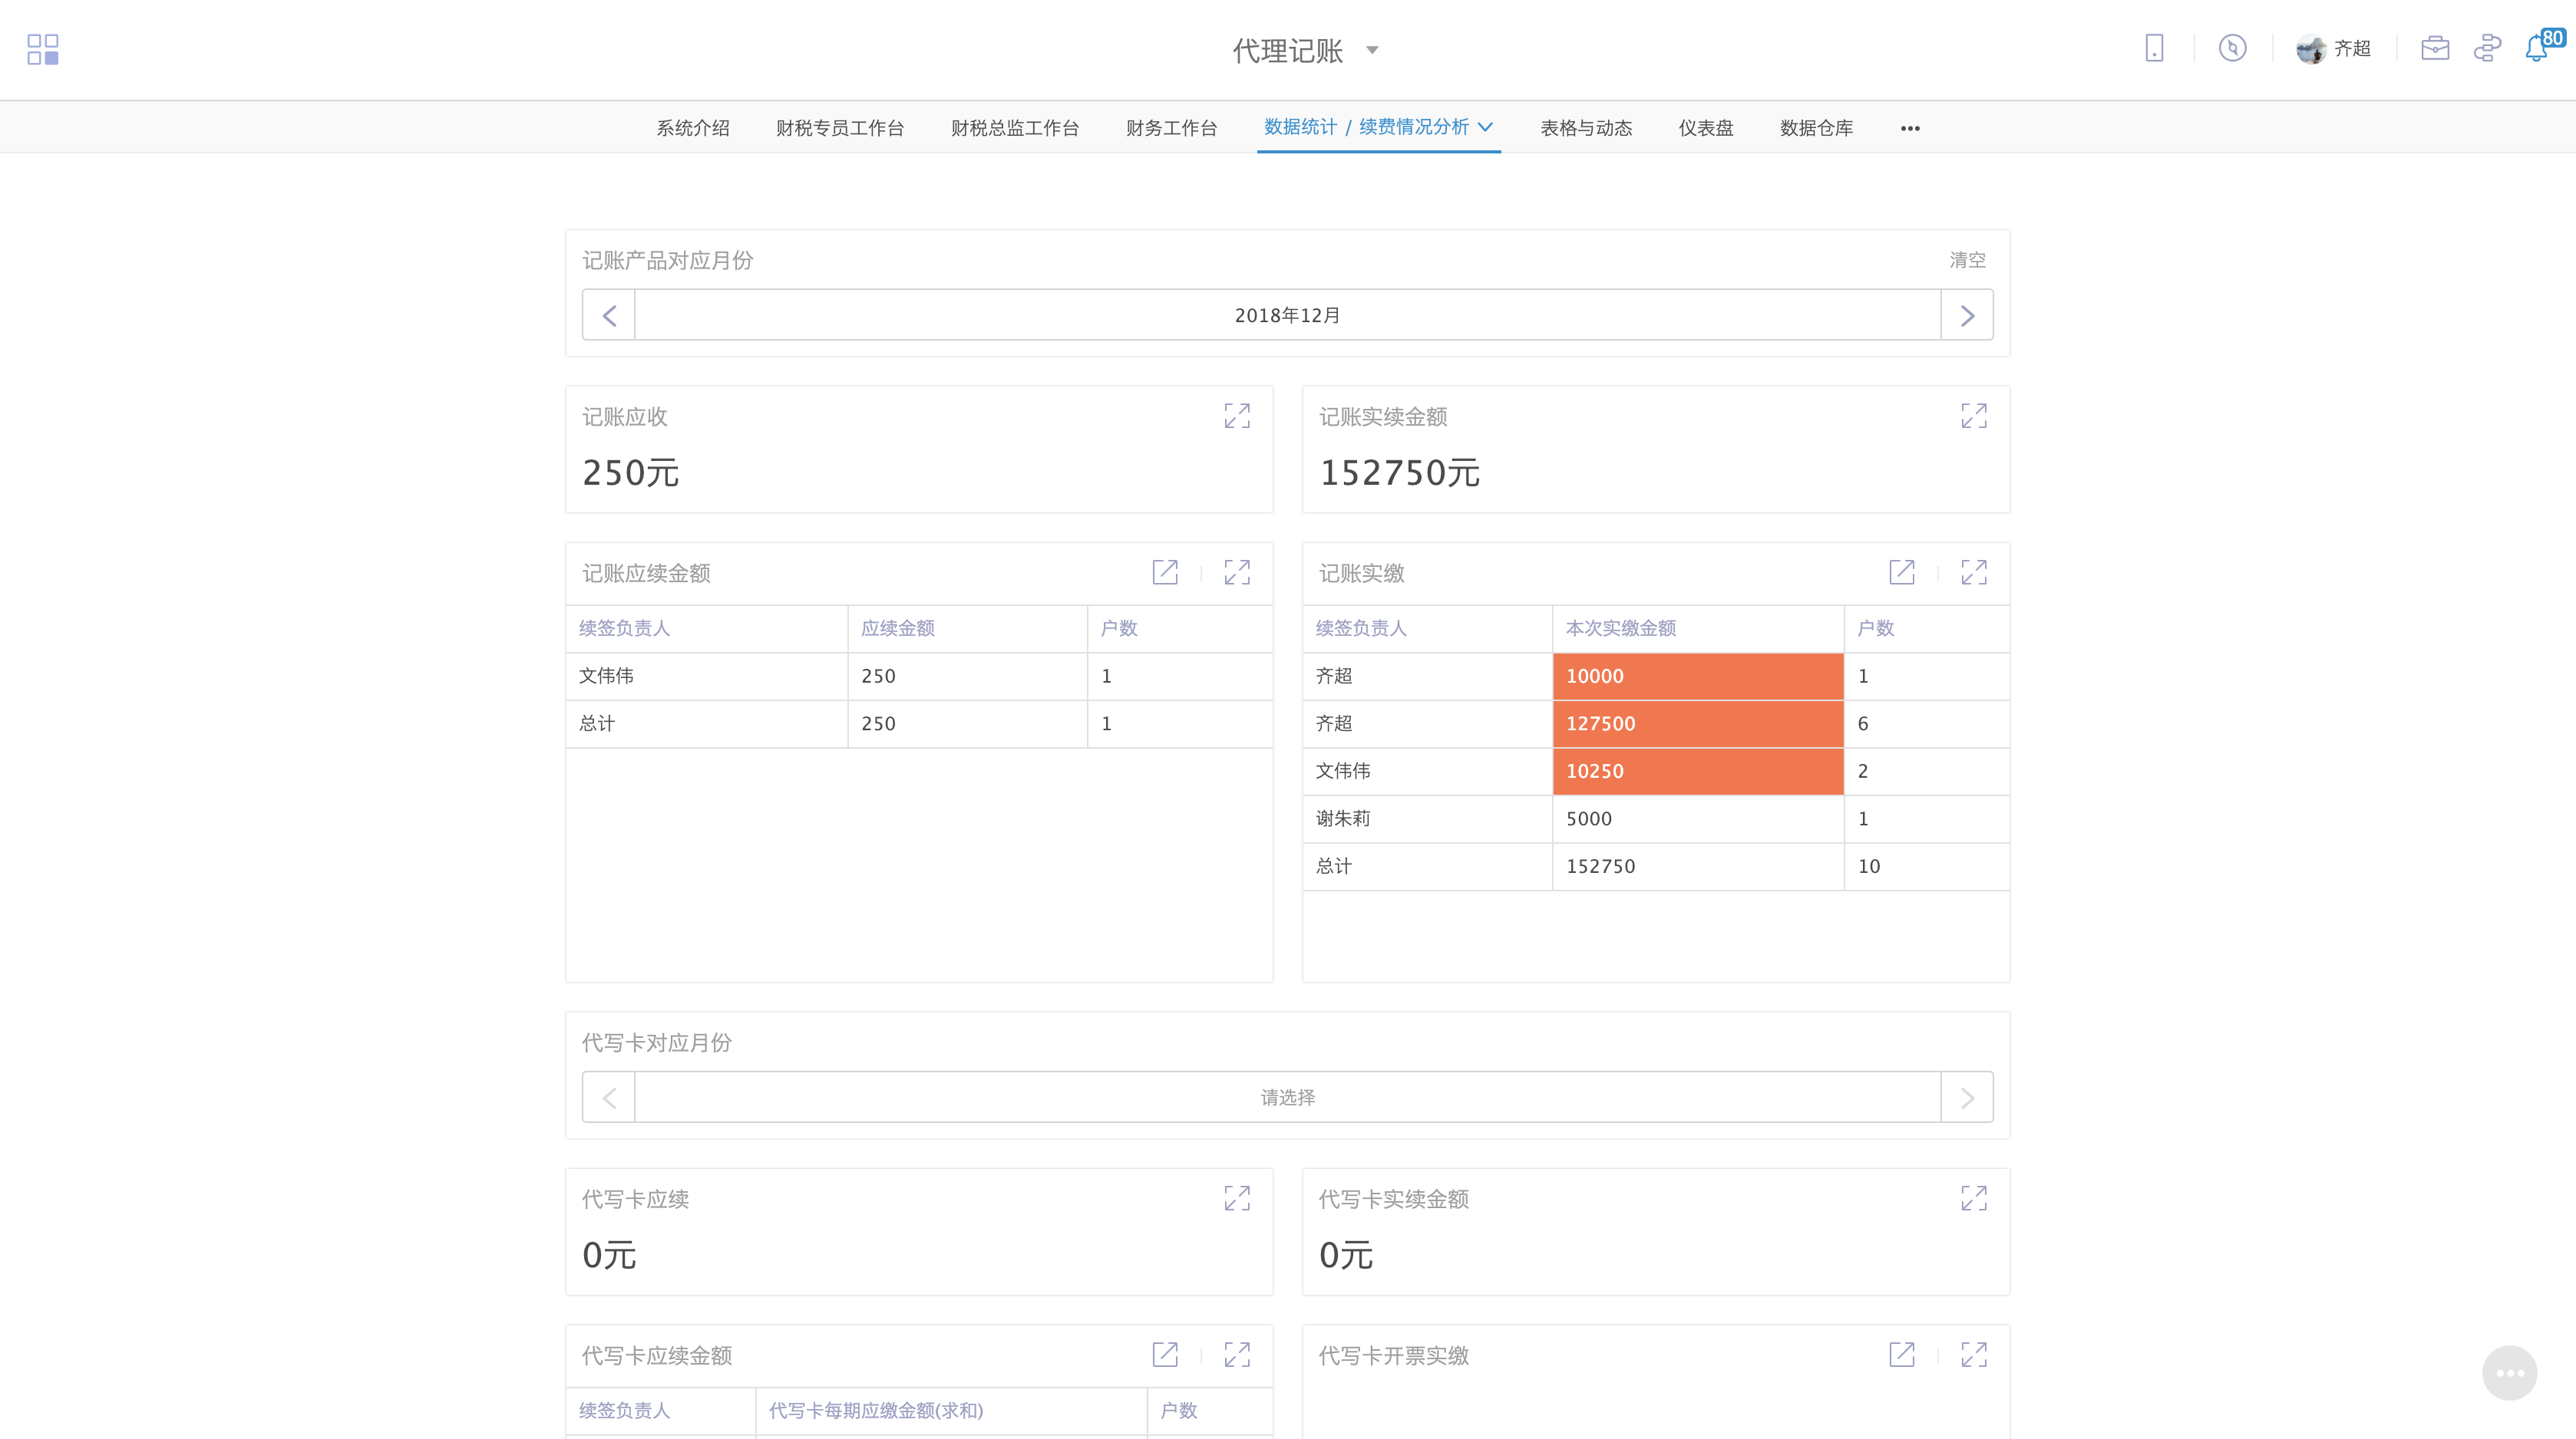Viewport: 2576px width, 1439px height.
Task: Click the 152750元 value in 记账实续金额
Action: coord(1399,473)
